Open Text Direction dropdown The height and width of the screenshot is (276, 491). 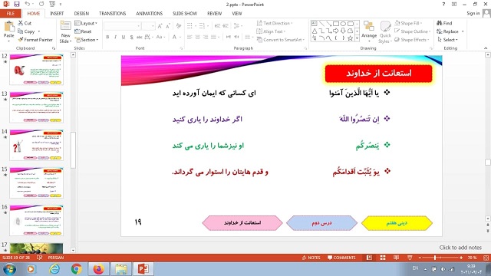point(275,23)
